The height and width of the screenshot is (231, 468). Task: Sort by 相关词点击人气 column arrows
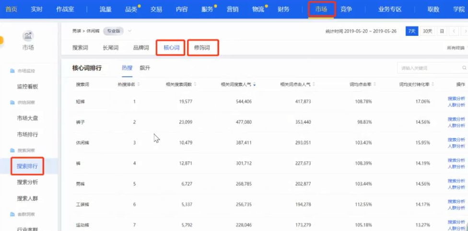[314, 84]
